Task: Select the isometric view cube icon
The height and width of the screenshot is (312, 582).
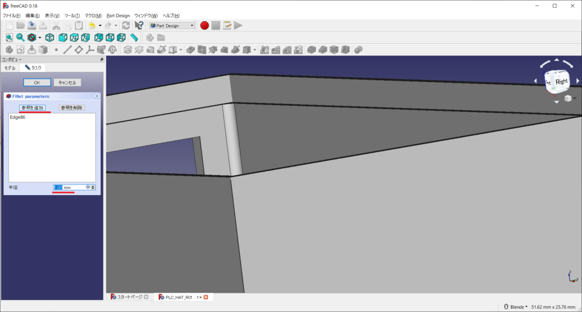Action: click(50, 38)
